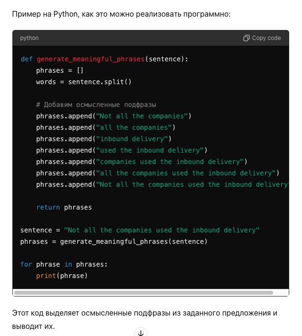302x336 pixels.
Task: Click the "phrases = []" code line
Action: [x=60, y=70]
